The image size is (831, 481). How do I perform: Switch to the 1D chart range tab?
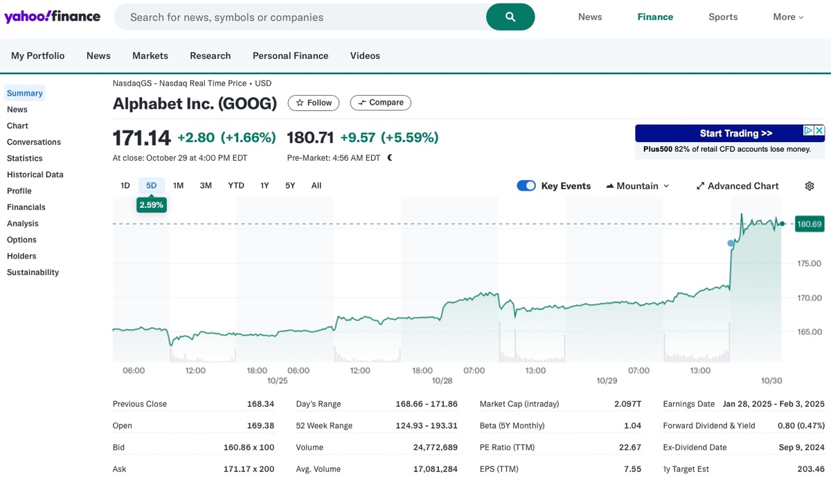pyautogui.click(x=125, y=185)
